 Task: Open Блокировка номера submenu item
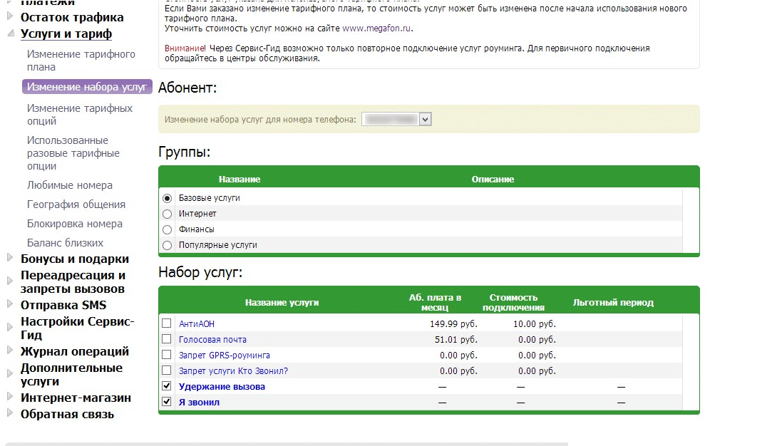point(75,224)
